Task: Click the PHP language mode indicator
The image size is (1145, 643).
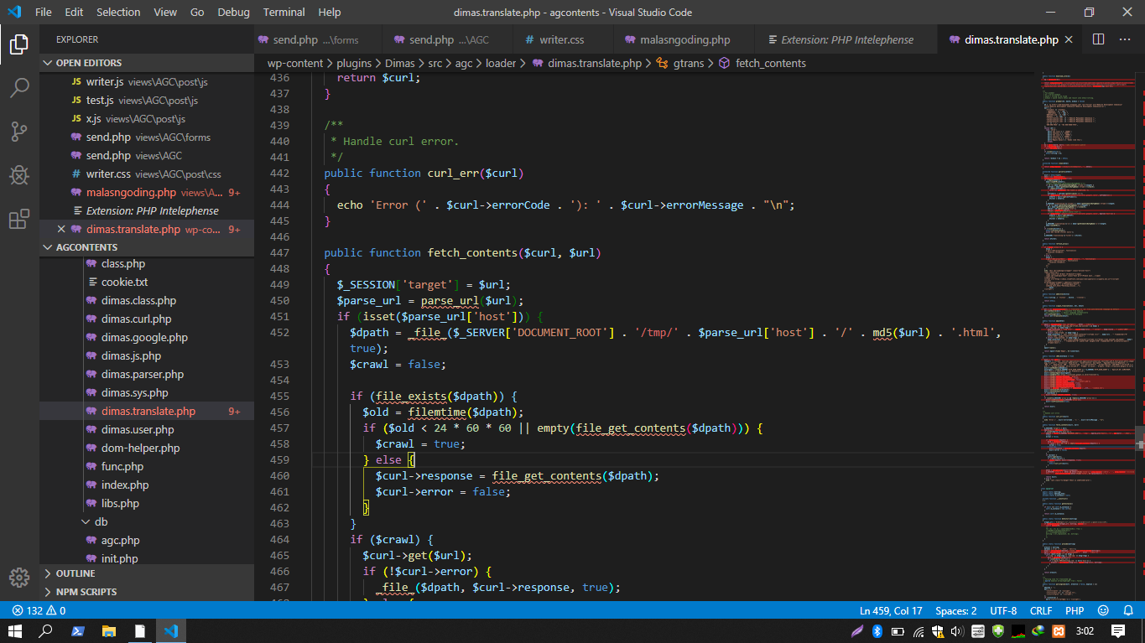Action: click(x=1075, y=610)
